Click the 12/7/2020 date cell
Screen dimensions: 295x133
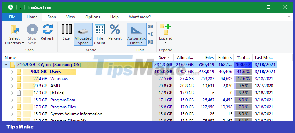pyautogui.click(x=264, y=86)
